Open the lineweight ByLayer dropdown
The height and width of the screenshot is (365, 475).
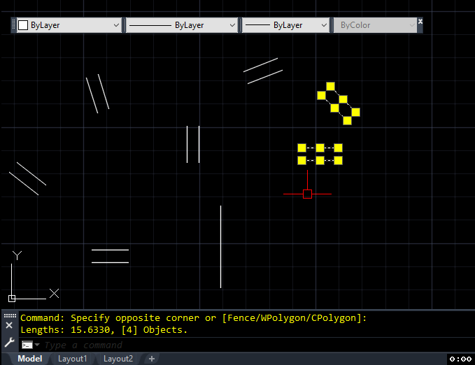[x=285, y=25]
